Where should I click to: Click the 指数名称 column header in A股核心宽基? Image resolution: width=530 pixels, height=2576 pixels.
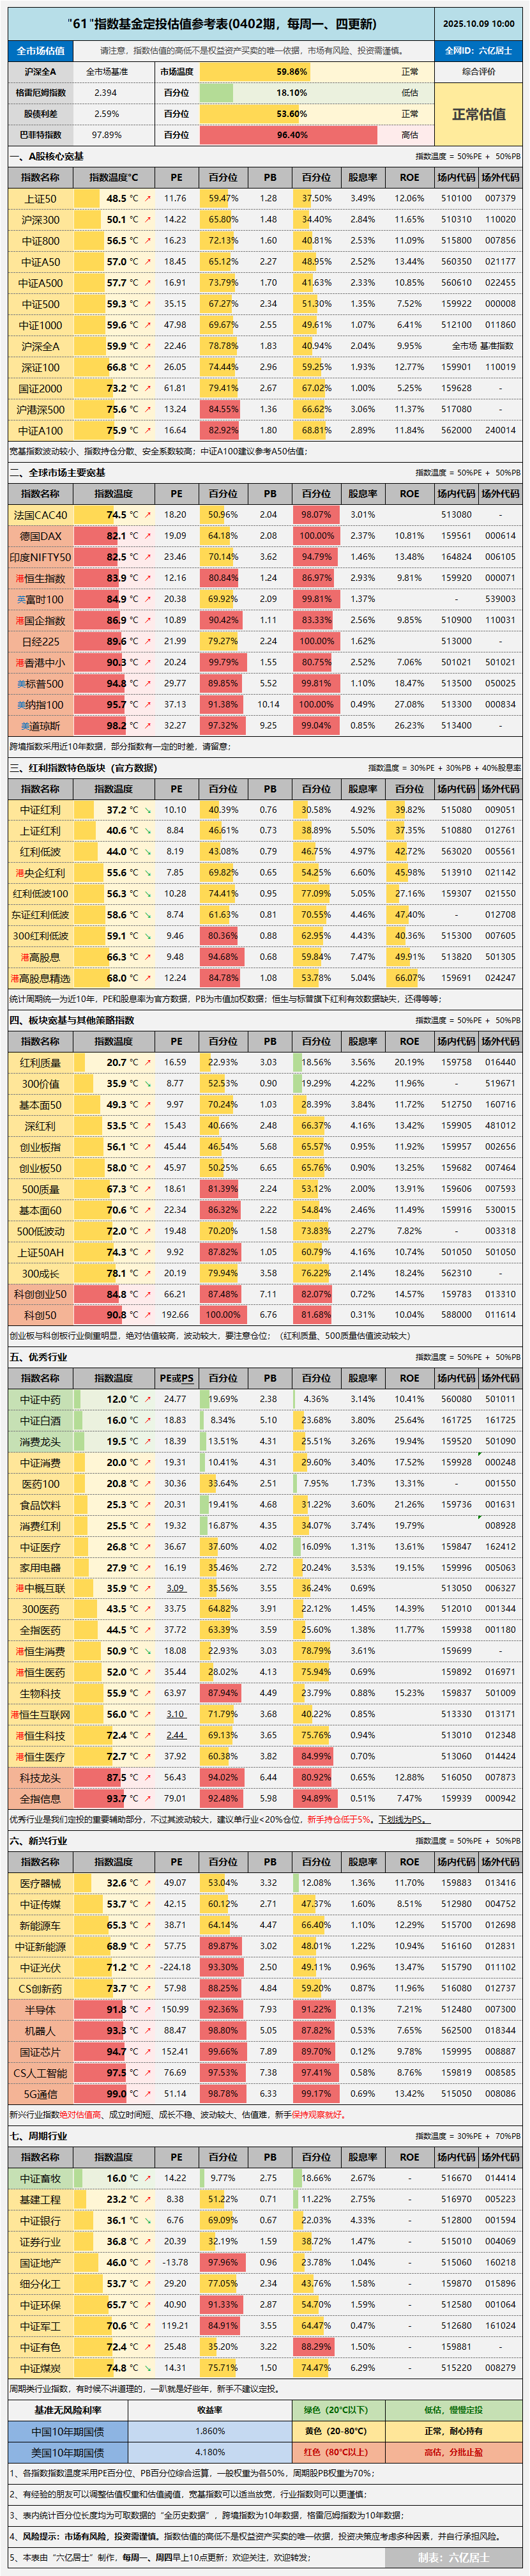click(40, 177)
